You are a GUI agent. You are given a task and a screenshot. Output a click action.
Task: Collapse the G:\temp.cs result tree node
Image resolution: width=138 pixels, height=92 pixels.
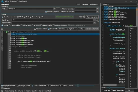pyautogui.click(x=5, y=32)
